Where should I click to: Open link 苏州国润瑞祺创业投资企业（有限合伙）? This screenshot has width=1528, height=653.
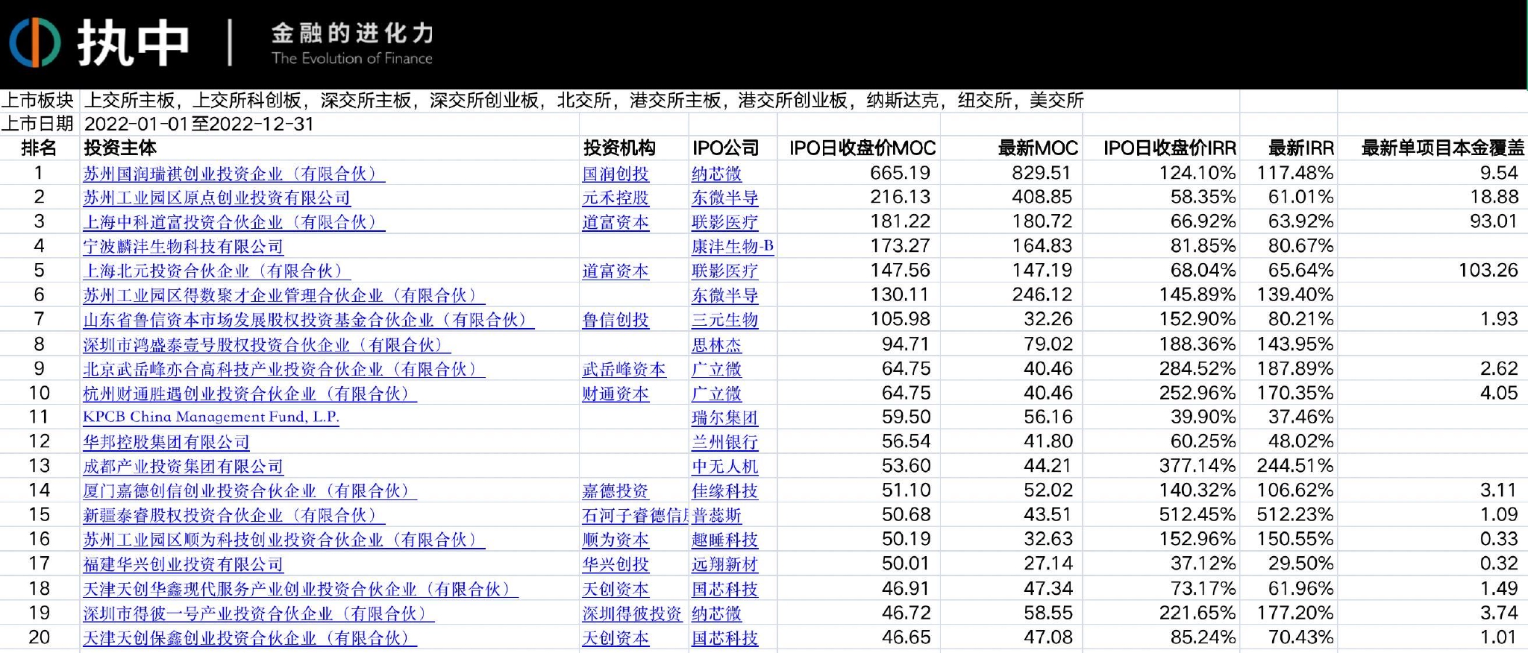(x=234, y=174)
